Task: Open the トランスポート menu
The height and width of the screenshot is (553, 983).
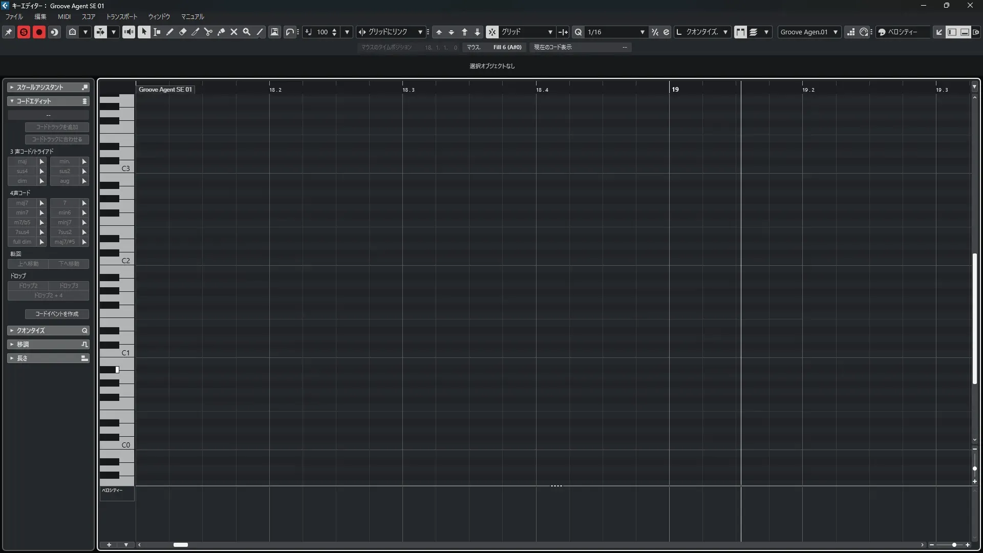Action: coord(122,17)
